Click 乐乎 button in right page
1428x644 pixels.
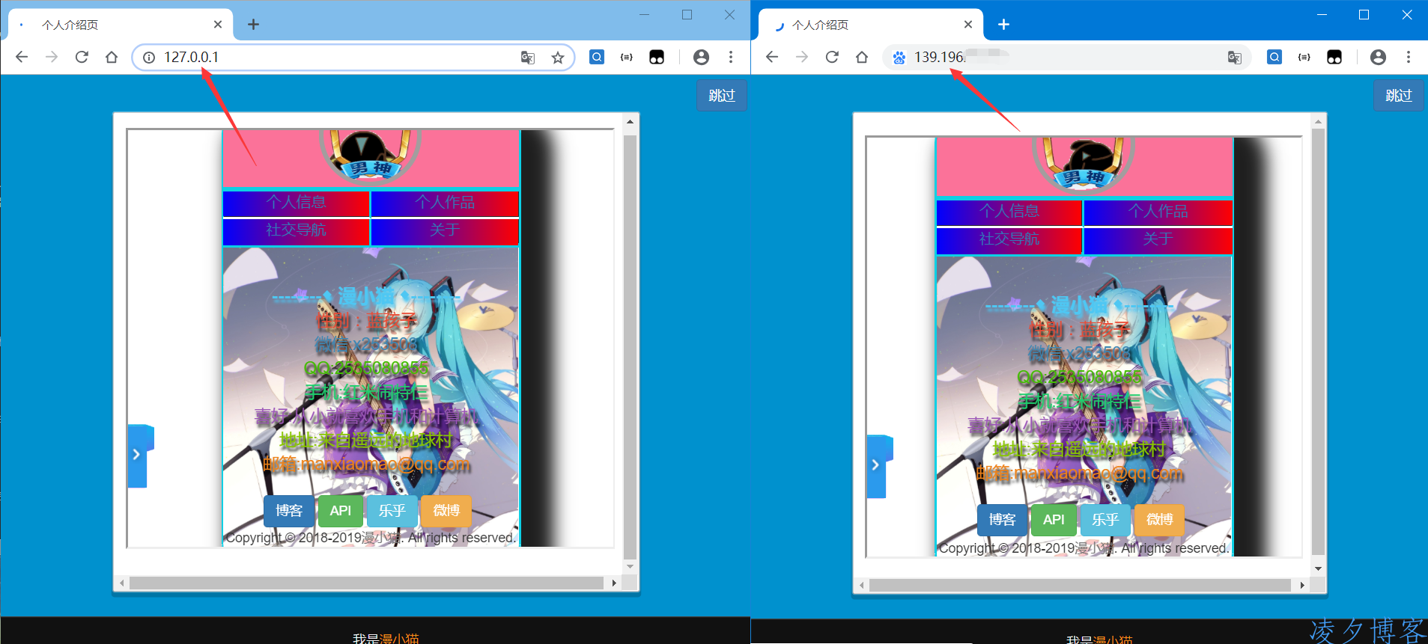(x=1105, y=520)
